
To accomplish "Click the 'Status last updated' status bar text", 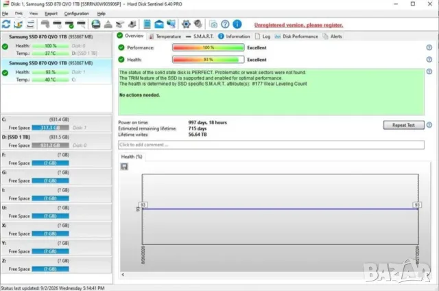I will (x=53, y=288).
